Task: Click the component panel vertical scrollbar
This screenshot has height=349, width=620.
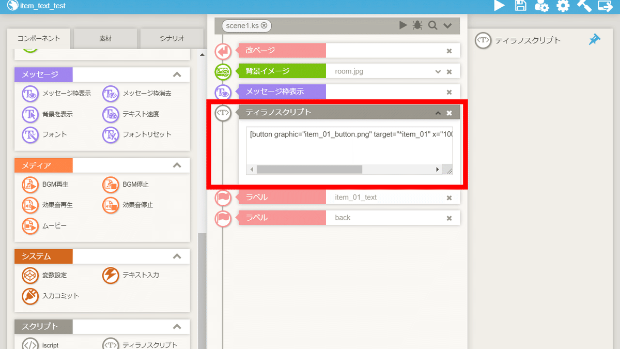Action: click(x=202, y=291)
